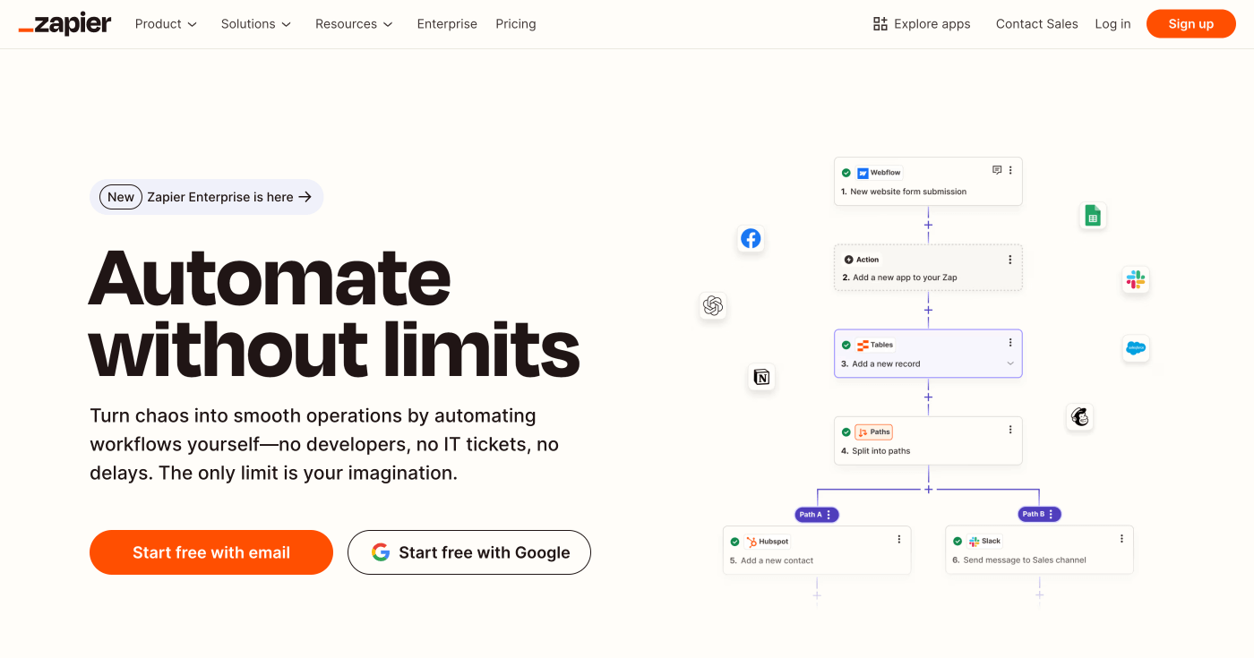The width and height of the screenshot is (1254, 658).
Task: Select 'New website form submission' text
Action: [x=908, y=192]
